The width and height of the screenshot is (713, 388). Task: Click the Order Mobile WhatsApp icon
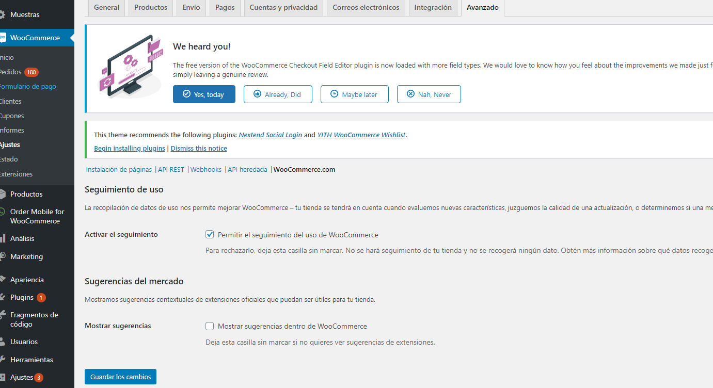pyautogui.click(x=2, y=212)
